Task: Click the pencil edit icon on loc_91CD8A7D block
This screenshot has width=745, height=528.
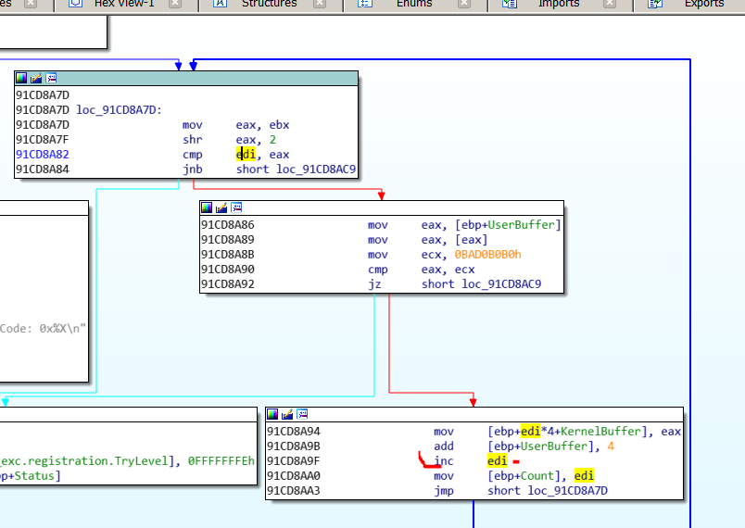Action: tap(36, 79)
